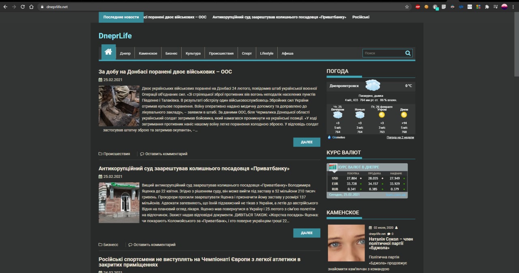The width and height of the screenshot is (519, 273).
Task: Click ДАЛЕЕ button under Donbas article
Action: pyautogui.click(x=307, y=142)
